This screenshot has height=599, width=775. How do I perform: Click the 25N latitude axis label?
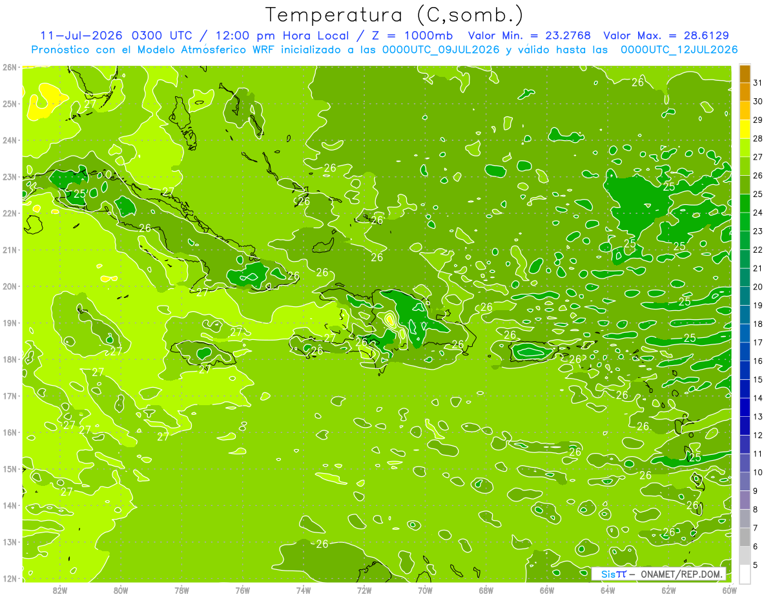(x=9, y=104)
